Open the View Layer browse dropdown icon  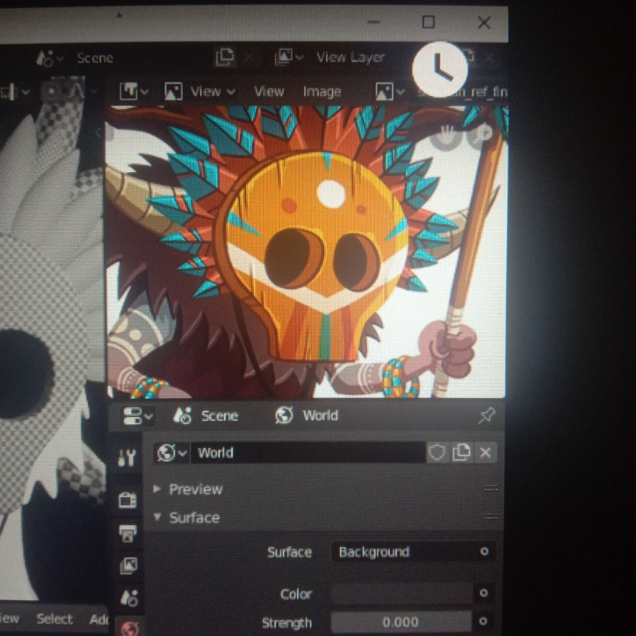coord(289,57)
